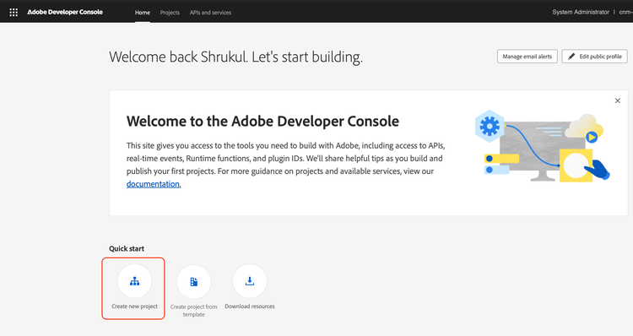
Task: Click the Create project from template icon
Action: pos(194,282)
